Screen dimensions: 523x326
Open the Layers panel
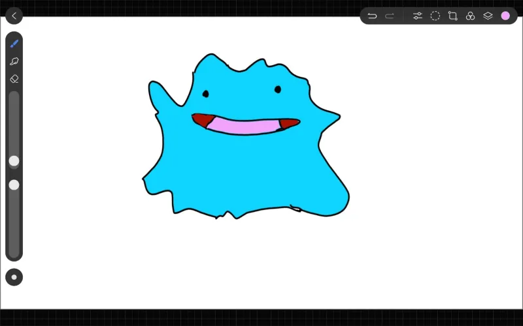tap(488, 16)
